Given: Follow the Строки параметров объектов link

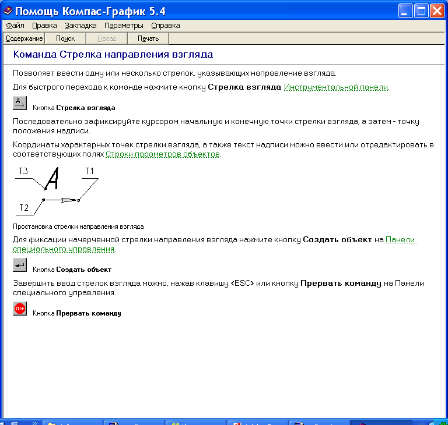Looking at the screenshot, I should [x=163, y=154].
